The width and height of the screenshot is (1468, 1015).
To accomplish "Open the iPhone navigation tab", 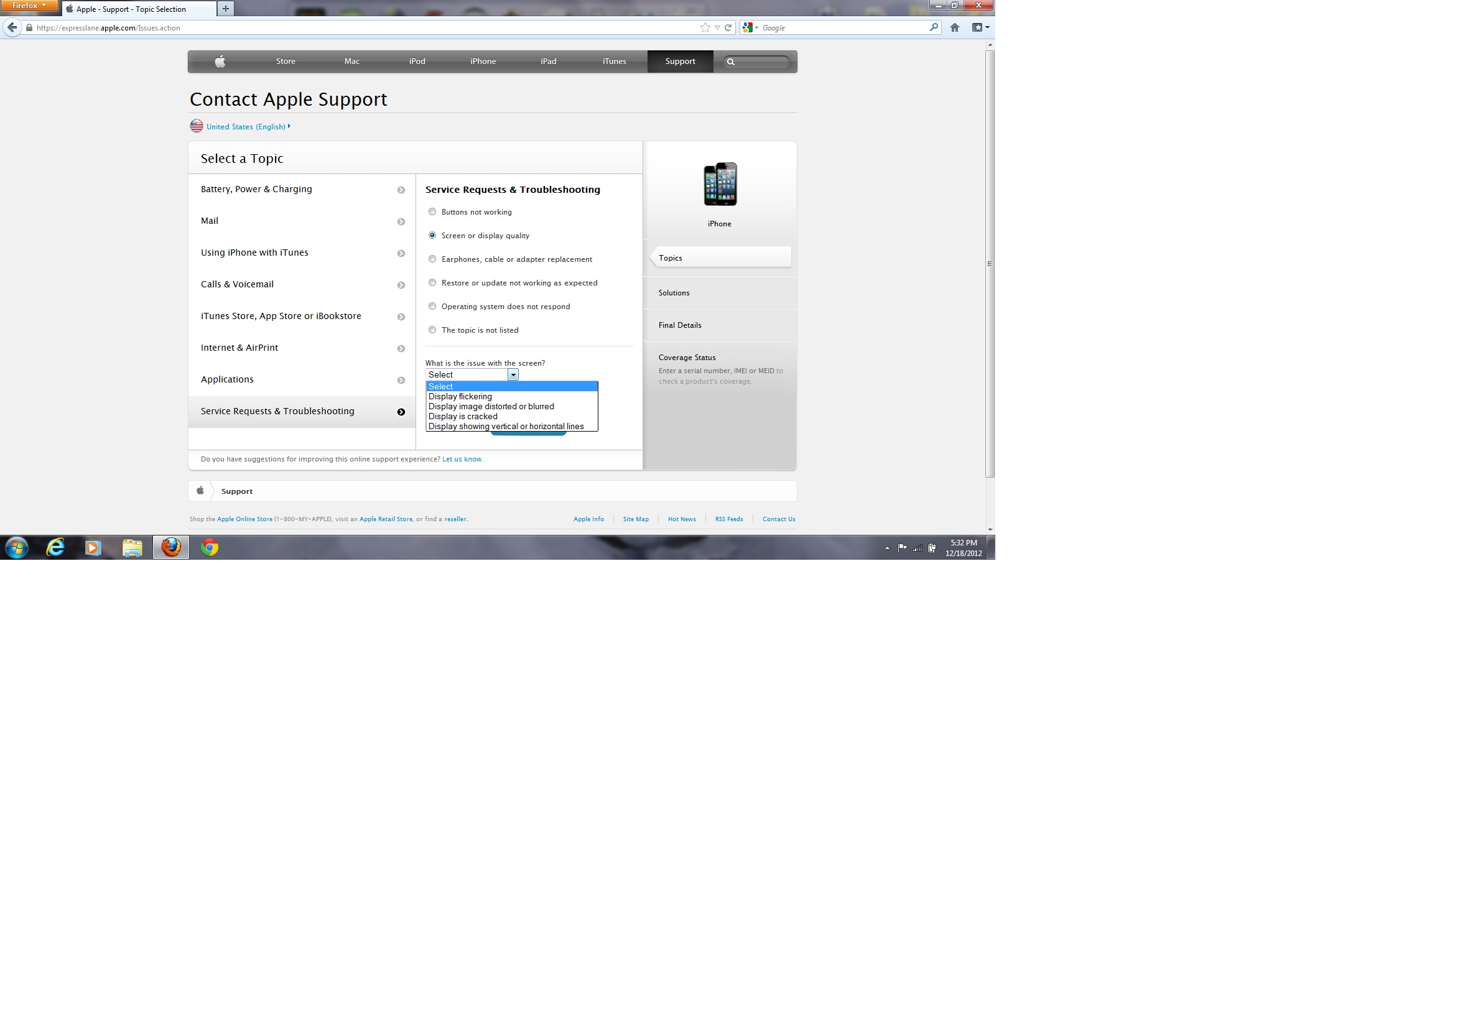I will [483, 61].
